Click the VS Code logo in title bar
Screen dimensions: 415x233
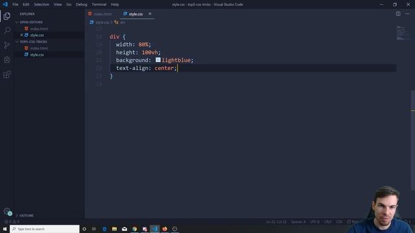point(5,5)
